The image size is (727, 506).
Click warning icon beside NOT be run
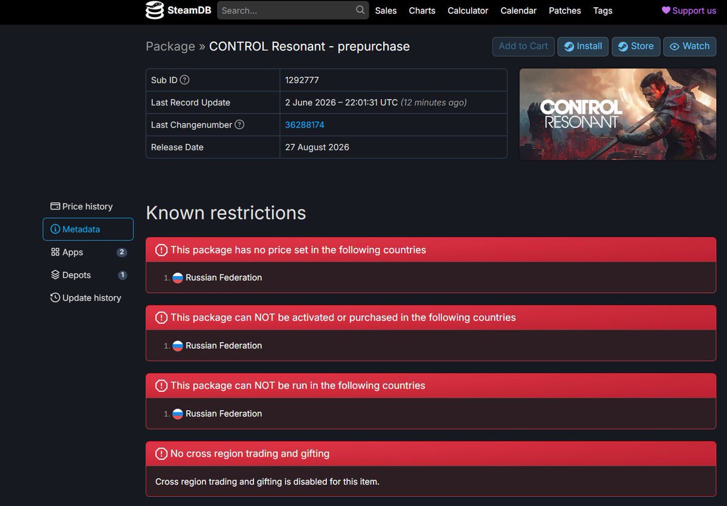click(x=161, y=386)
